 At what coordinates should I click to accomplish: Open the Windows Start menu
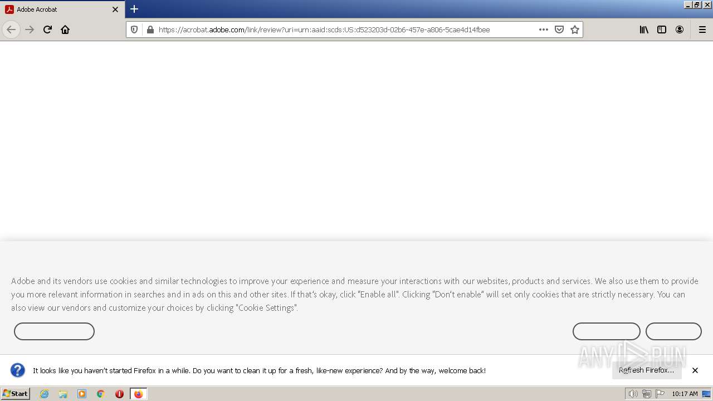(x=15, y=394)
